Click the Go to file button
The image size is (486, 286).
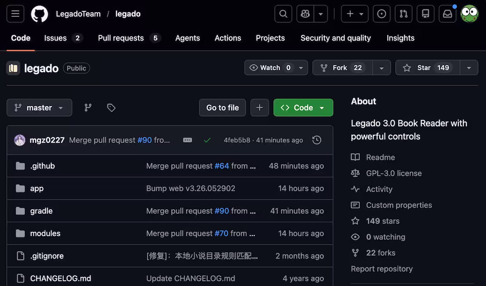coord(223,108)
